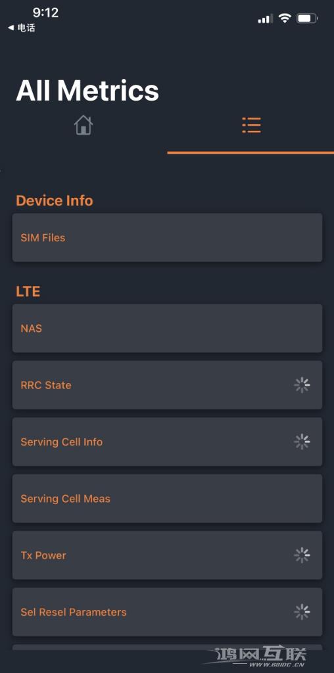Open the SIM Files entry
Screen dimensions: 334x673
point(167,237)
